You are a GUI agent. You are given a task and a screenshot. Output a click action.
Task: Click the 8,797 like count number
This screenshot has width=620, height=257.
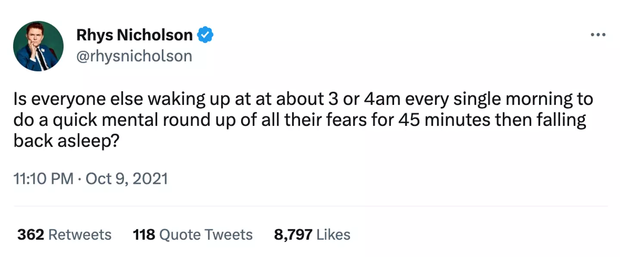tap(293, 235)
